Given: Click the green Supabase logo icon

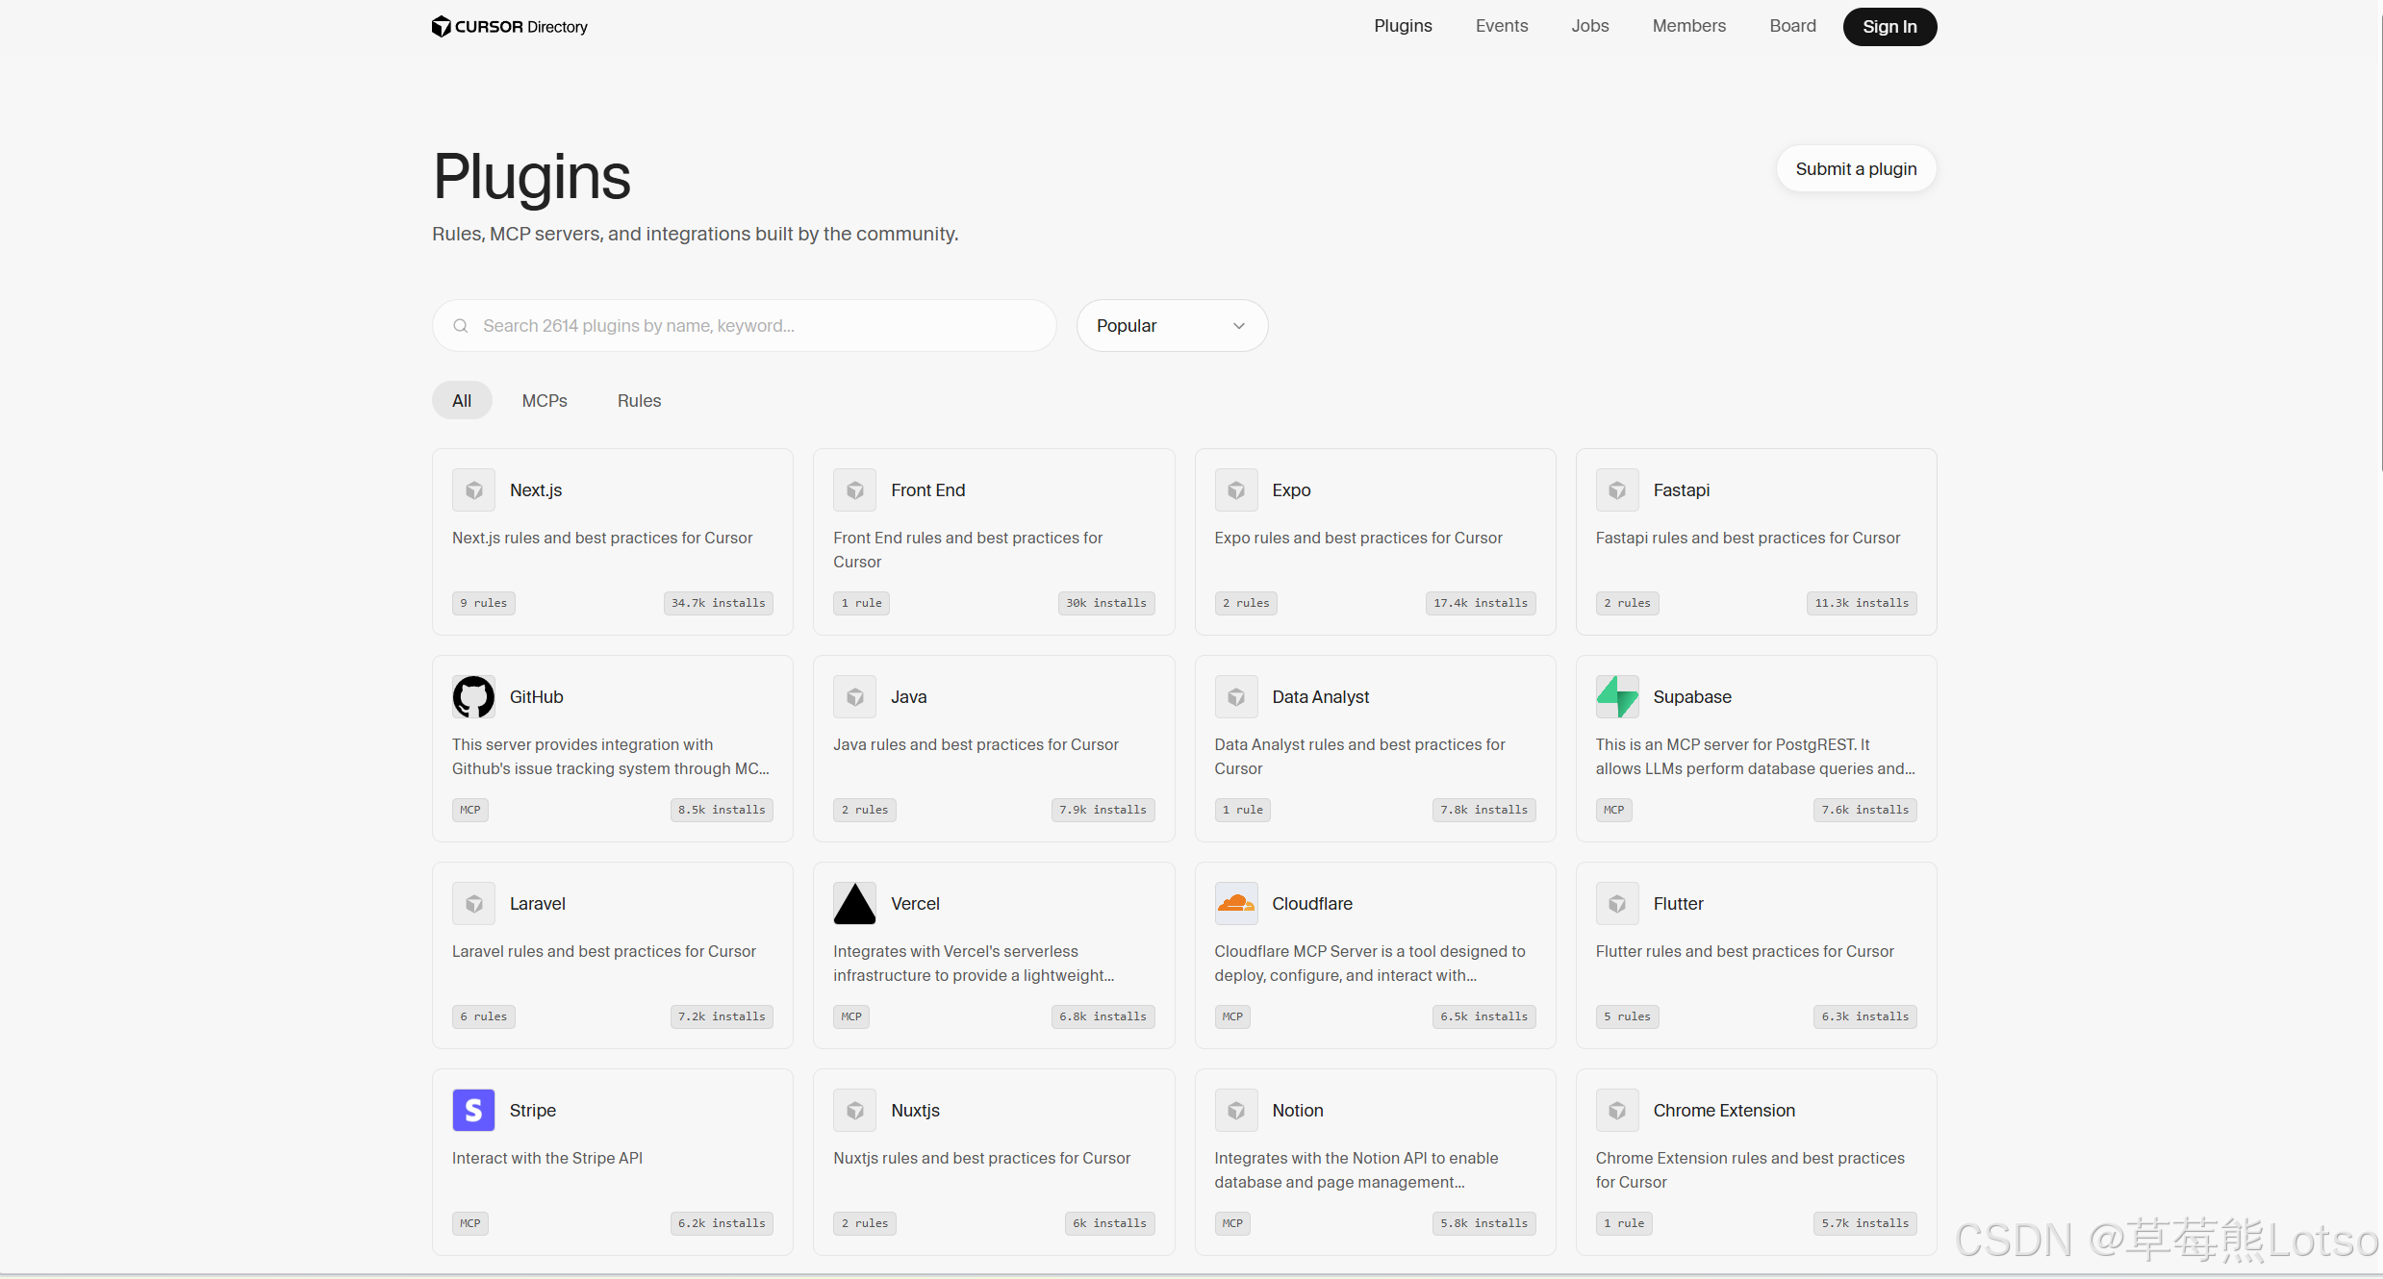Looking at the screenshot, I should tap(1617, 697).
